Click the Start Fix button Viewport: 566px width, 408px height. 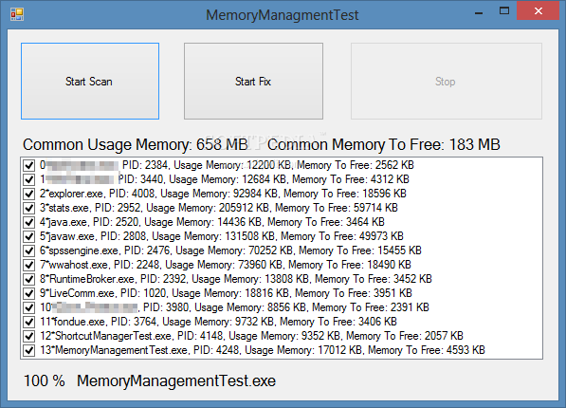pyautogui.click(x=253, y=81)
